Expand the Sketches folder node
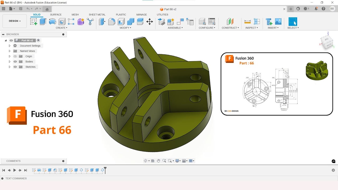Viewport: 338px width, 190px height. [10, 67]
